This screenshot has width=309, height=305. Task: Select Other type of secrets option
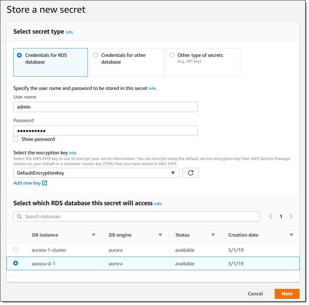point(172,55)
